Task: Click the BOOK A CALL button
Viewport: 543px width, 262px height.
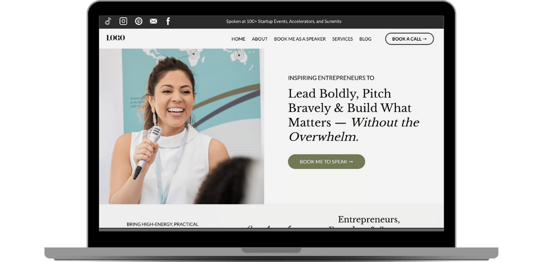Action: click(x=409, y=39)
